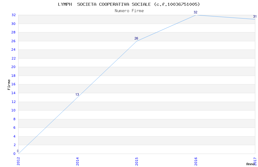Viewport: 258px width, 167px height.
Task: Click y-axis tick value 16
Action: [x=13, y=84]
